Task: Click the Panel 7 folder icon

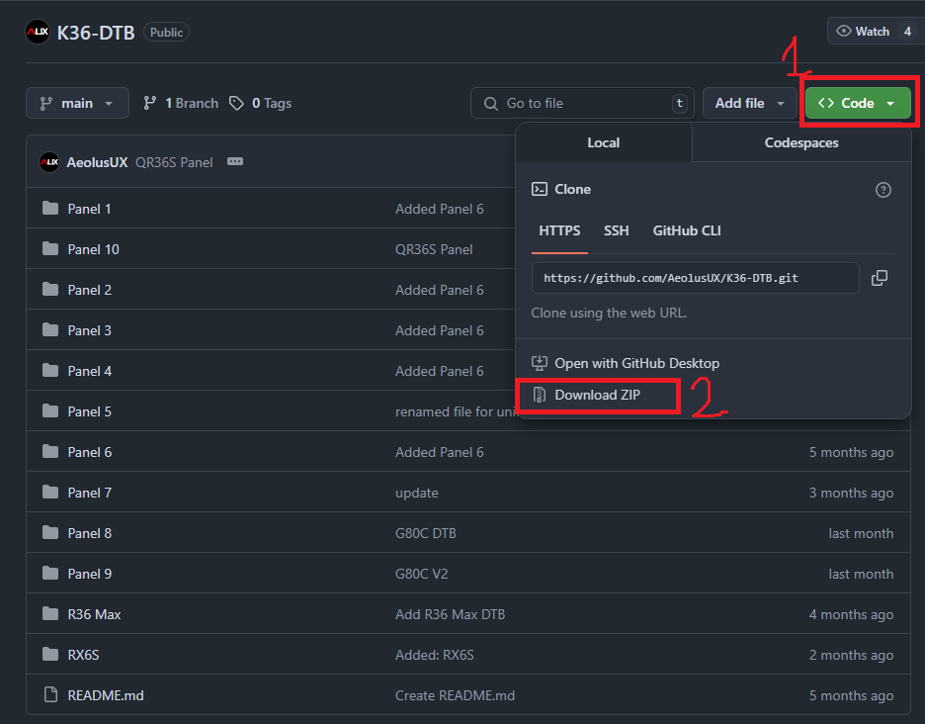Action: [50, 492]
